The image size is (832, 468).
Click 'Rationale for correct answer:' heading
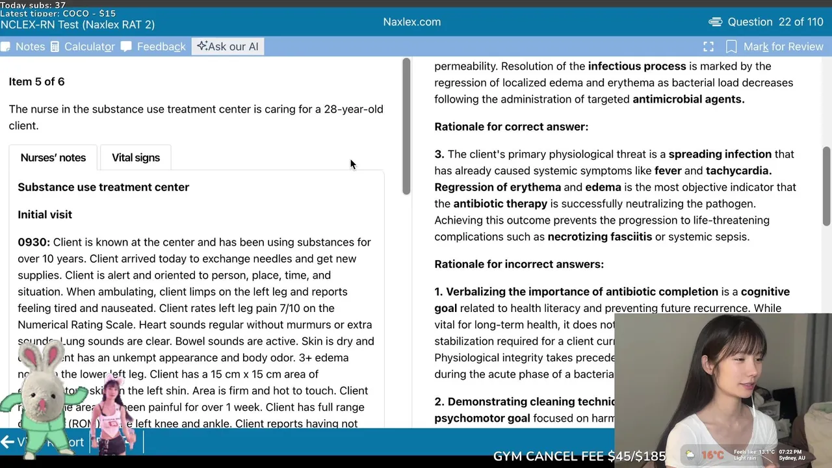[512, 127]
